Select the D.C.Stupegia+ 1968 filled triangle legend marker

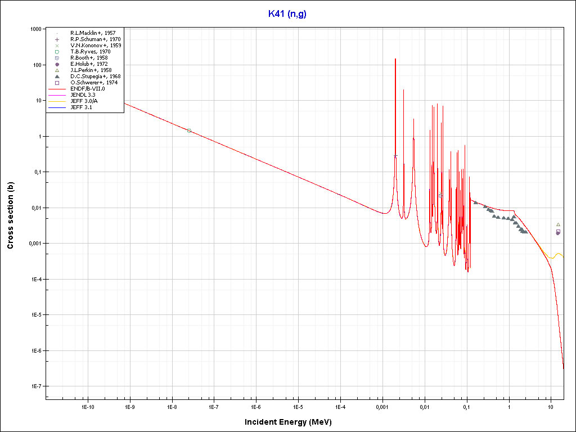point(57,76)
